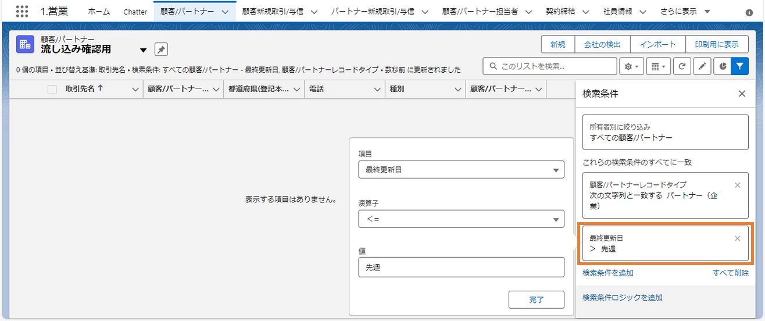Open the ホーム tab
The height and width of the screenshot is (321, 765).
99,12
